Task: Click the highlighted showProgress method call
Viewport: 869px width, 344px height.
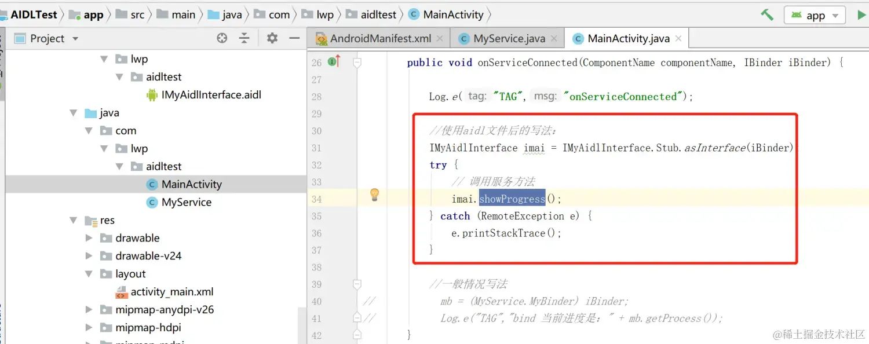Action: point(512,199)
